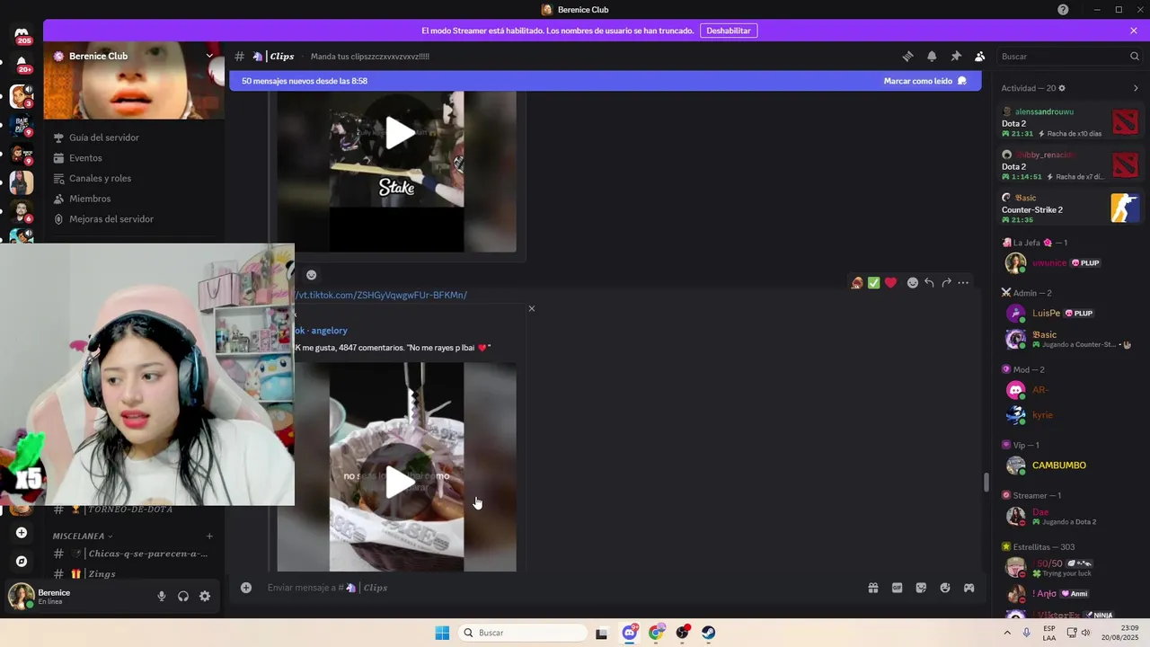Mute microphone in user panel
This screenshot has width=1150, height=647.
[x=162, y=596]
